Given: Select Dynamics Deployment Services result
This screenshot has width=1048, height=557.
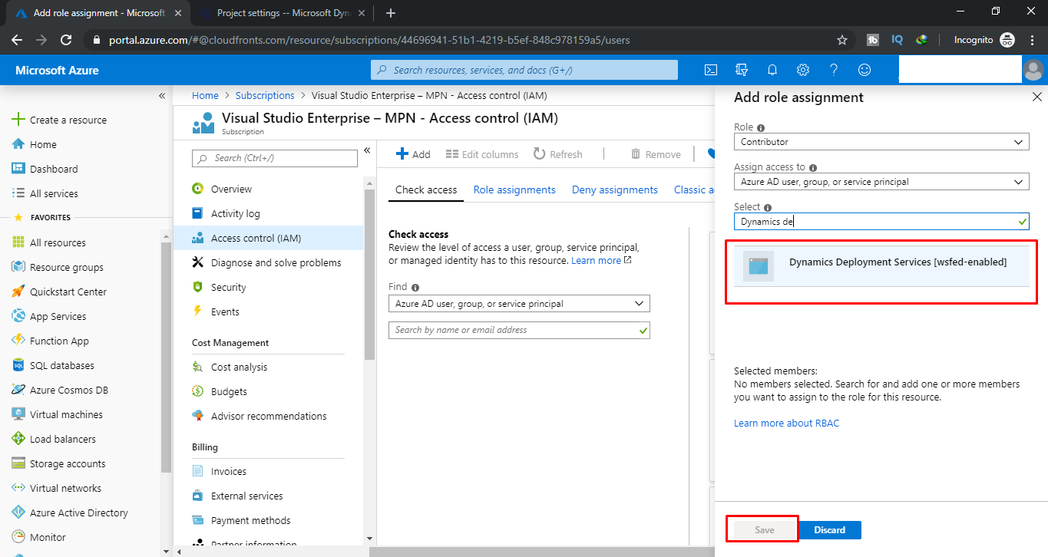Looking at the screenshot, I should pyautogui.click(x=881, y=265).
